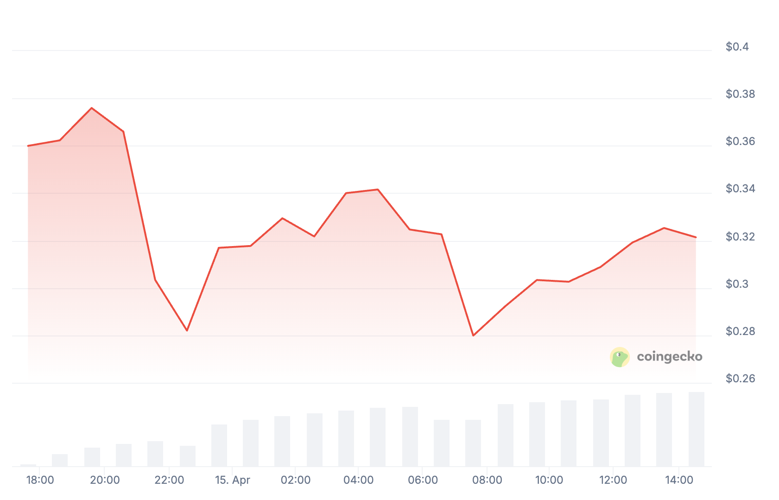Click the $0.36 price axis label
Image resolution: width=779 pixels, height=500 pixels.
tap(740, 141)
